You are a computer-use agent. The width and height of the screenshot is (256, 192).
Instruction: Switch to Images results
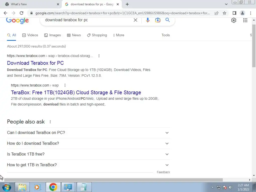point(52,35)
